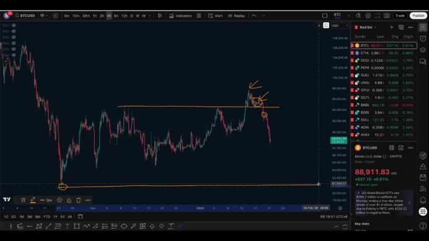Image resolution: width=429 pixels, height=241 pixels.
Task: Redo the last chart action
Action: [x=263, y=16]
